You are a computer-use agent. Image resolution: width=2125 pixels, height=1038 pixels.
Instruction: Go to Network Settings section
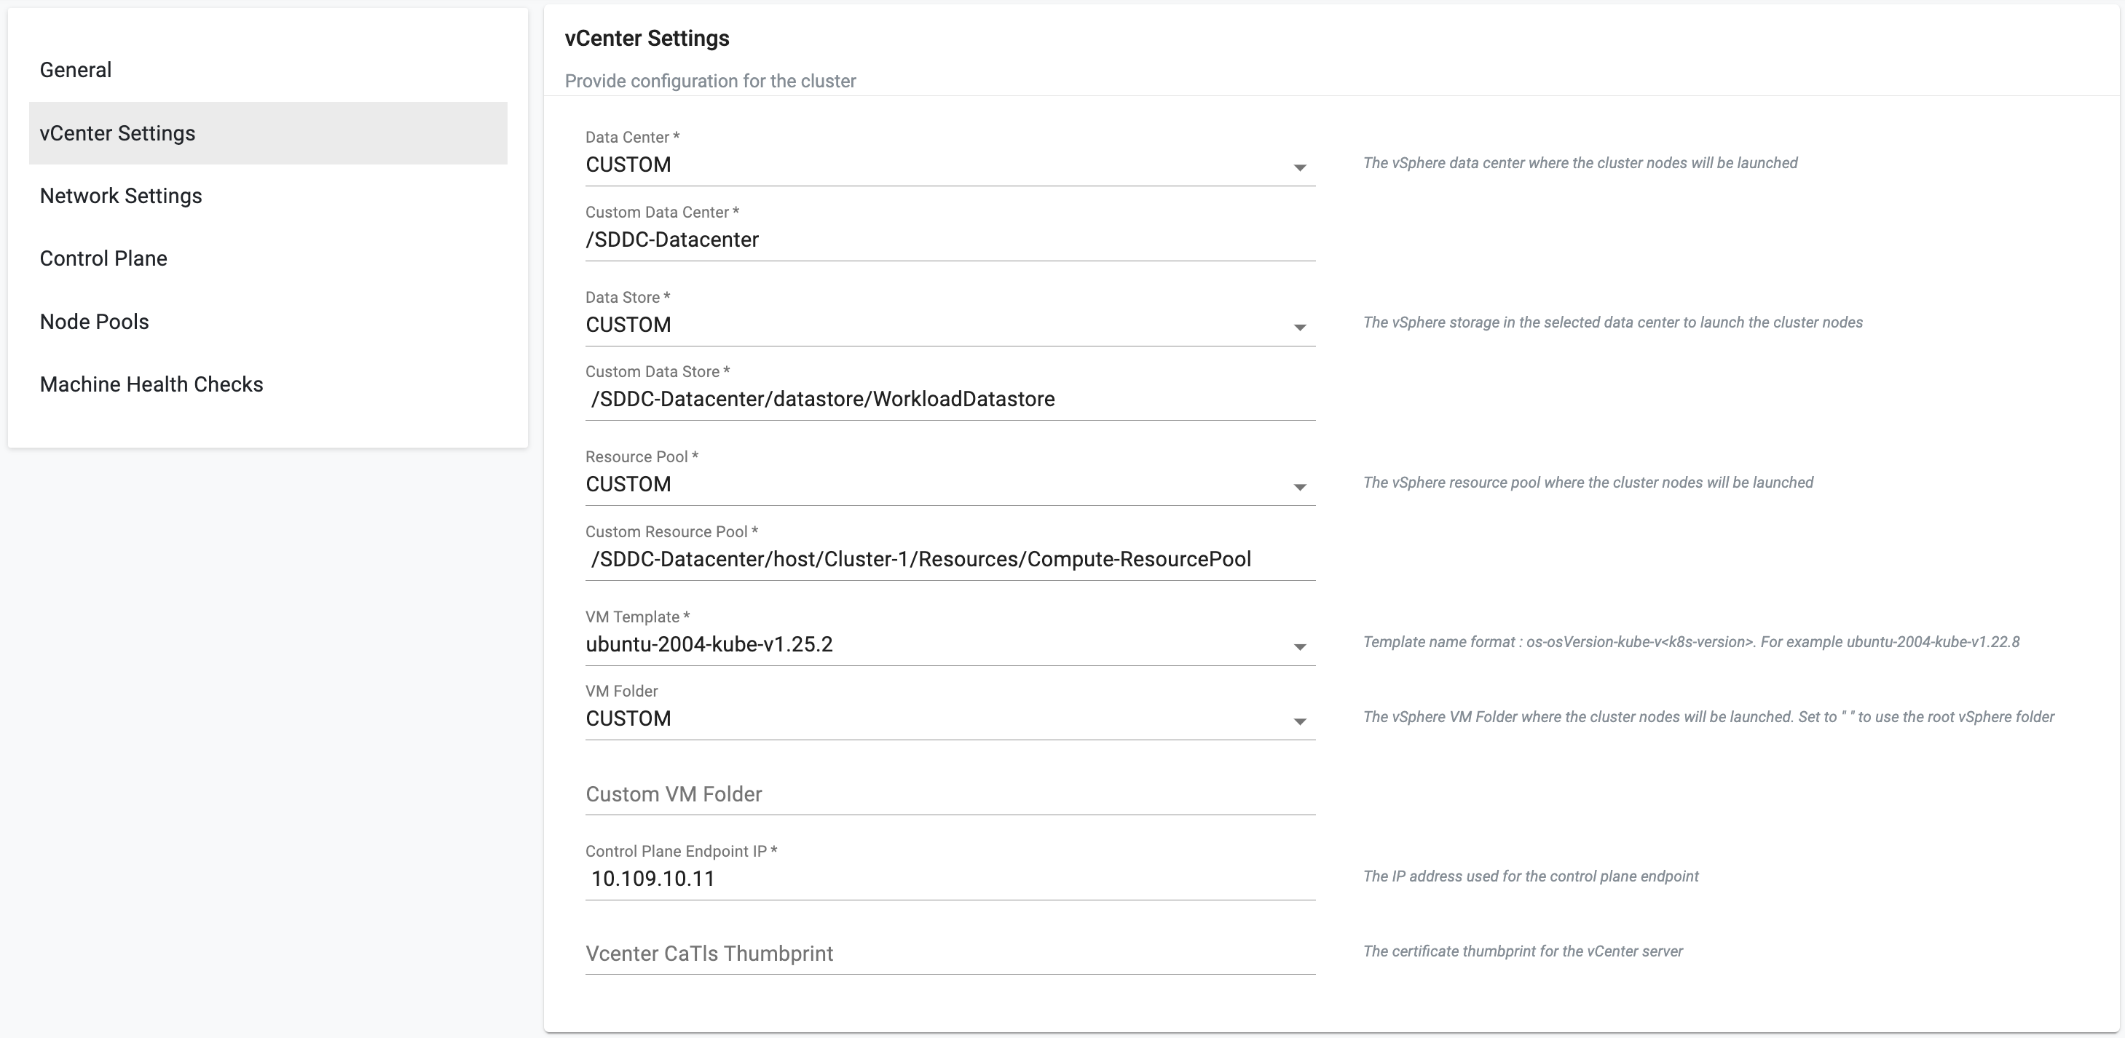[x=267, y=197]
